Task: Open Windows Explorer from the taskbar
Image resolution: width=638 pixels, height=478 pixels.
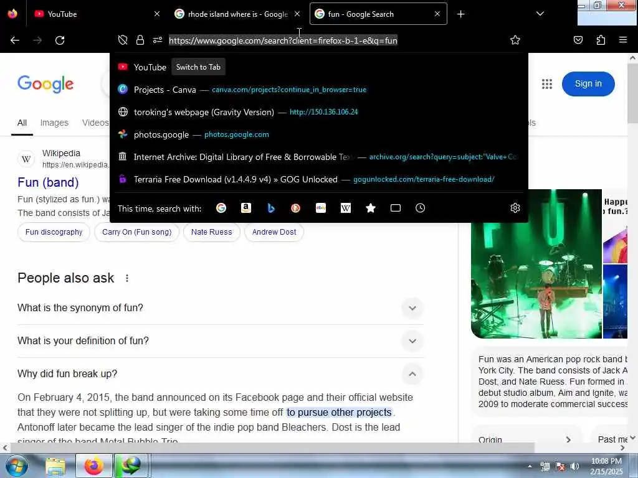Action: (55, 466)
